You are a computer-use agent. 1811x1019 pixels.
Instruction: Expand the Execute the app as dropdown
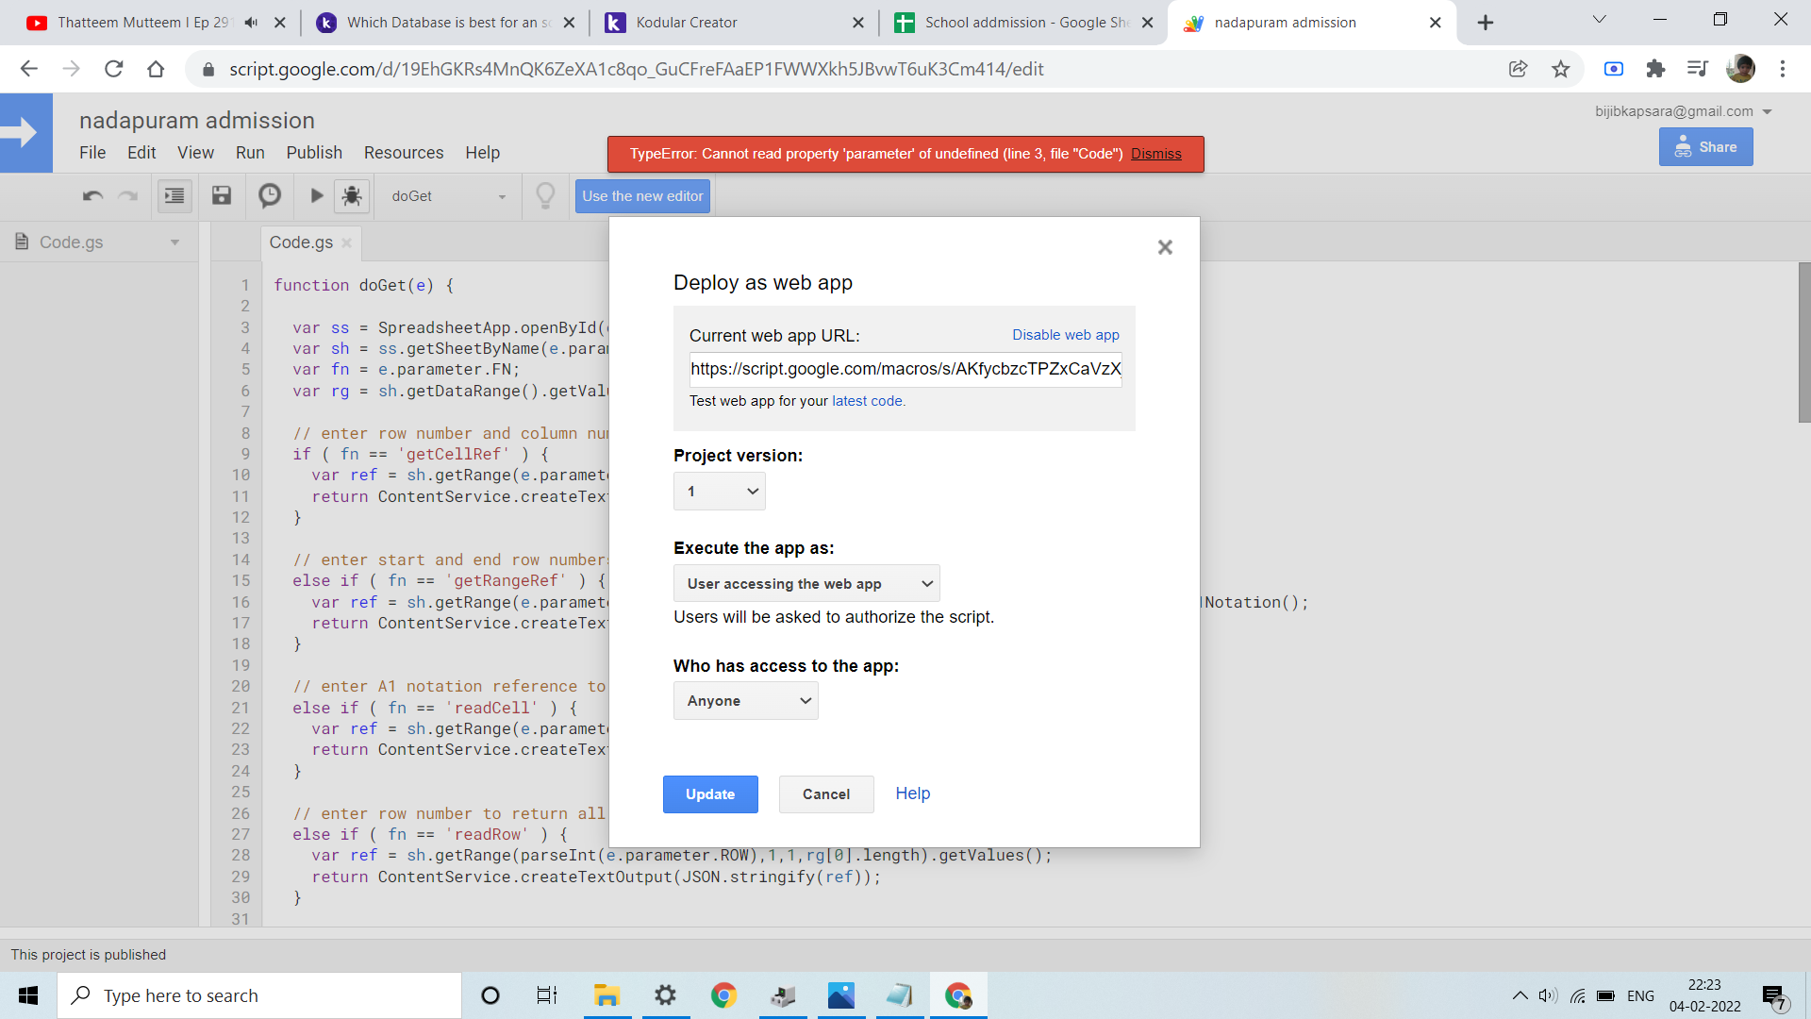[x=806, y=584]
